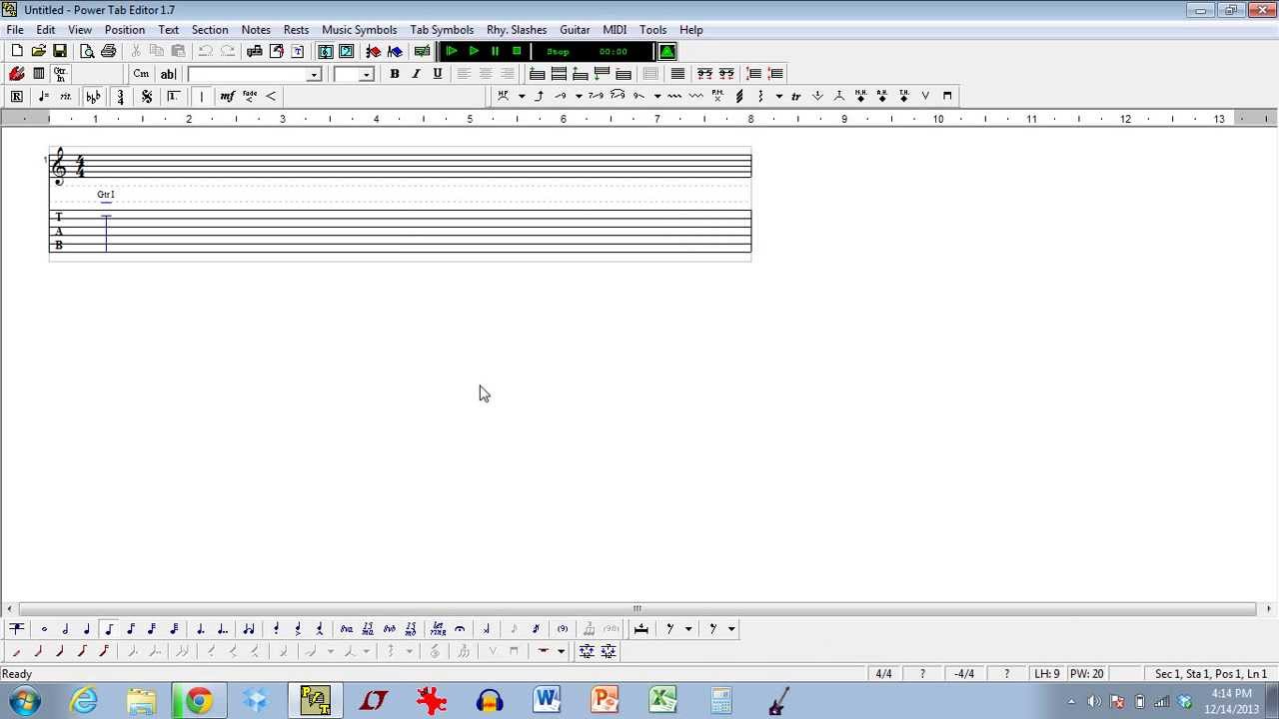The width and height of the screenshot is (1279, 719).
Task: Open the Guitar menu
Action: [x=575, y=30]
